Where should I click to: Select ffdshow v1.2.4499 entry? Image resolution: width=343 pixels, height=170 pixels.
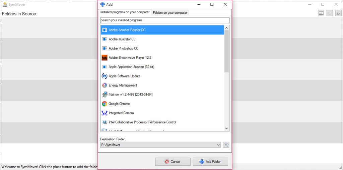pos(162,95)
